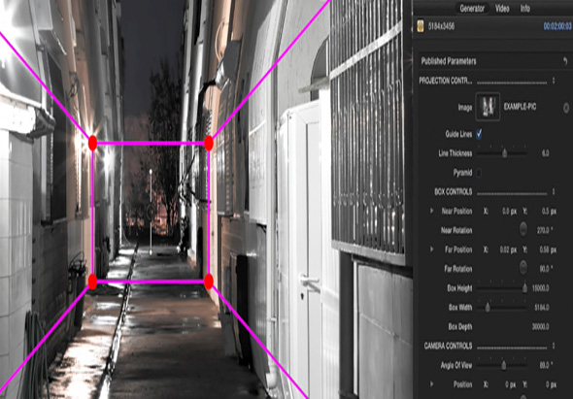Click the Near Rotation dial
This screenshot has height=399, width=573.
(x=523, y=229)
